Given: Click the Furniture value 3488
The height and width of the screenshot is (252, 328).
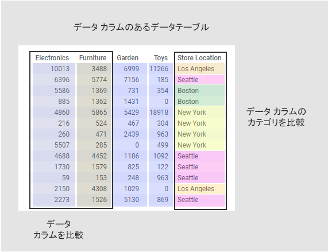Looking at the screenshot, I should (x=99, y=69).
